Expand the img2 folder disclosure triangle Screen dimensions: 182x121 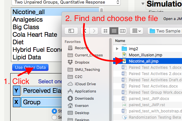click(117, 49)
